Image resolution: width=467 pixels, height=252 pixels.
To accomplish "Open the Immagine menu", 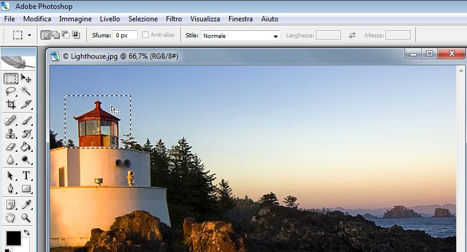I will (76, 19).
